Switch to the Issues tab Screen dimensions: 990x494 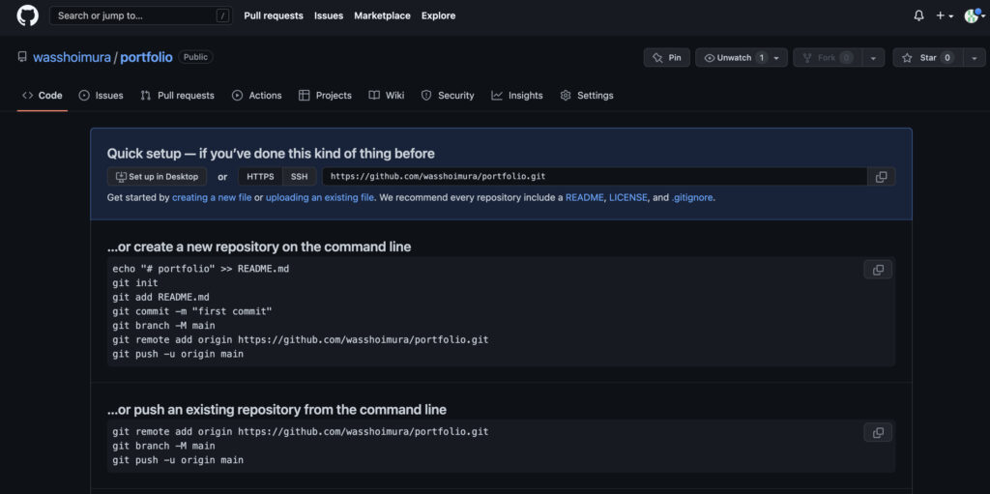point(101,96)
